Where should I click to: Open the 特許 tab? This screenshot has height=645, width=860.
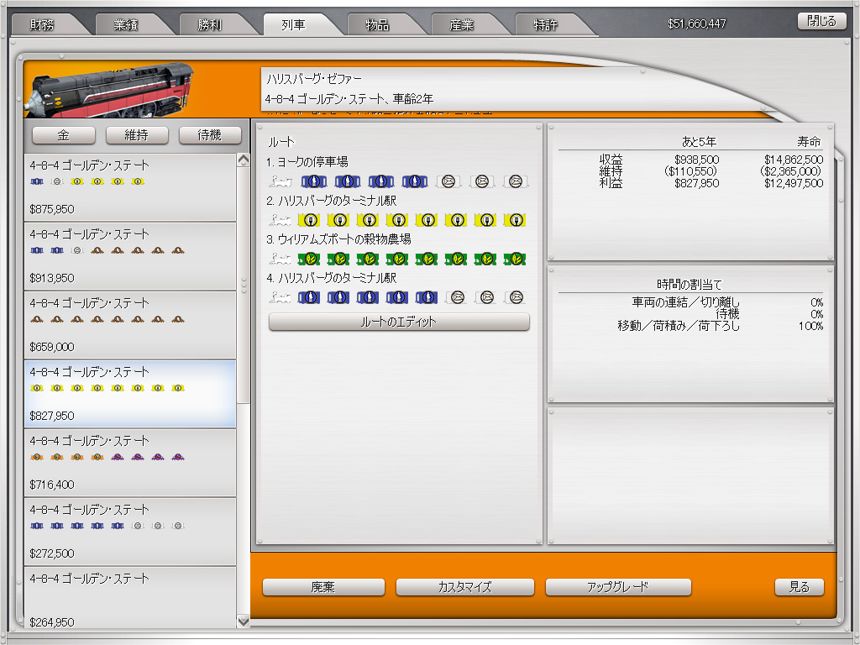point(546,25)
